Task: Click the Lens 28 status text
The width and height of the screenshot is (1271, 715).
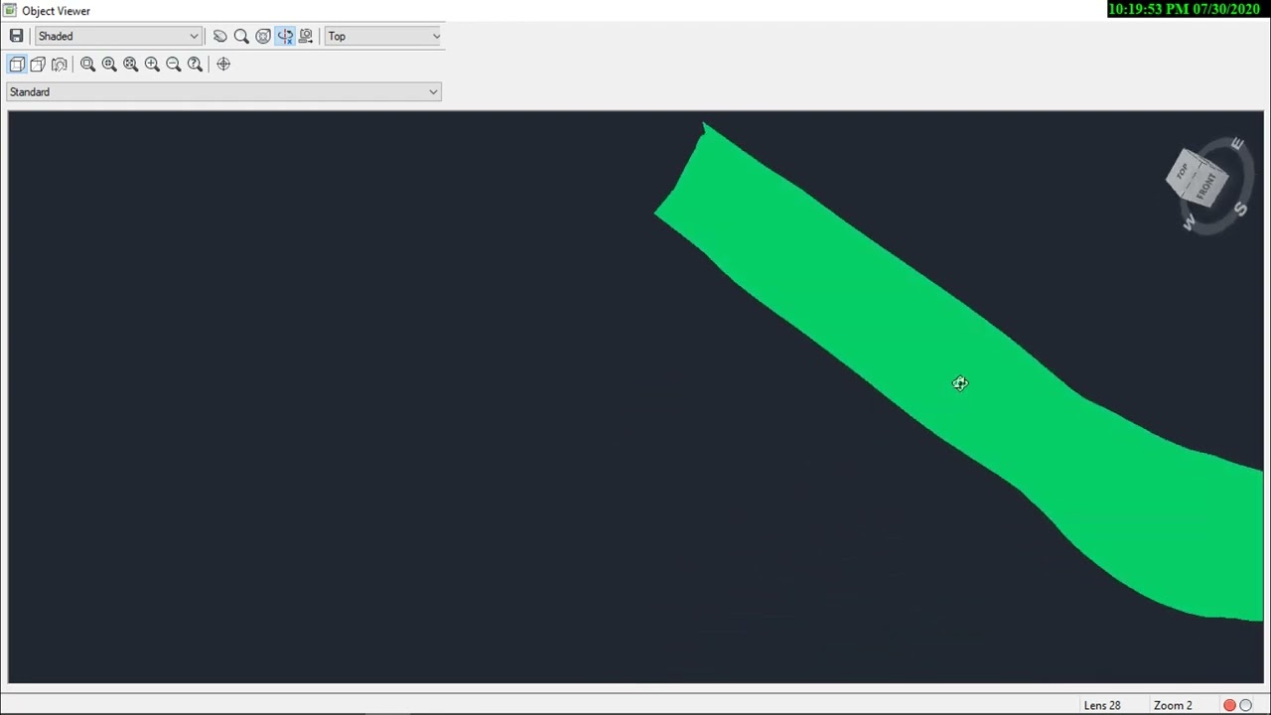Action: [x=1102, y=705]
